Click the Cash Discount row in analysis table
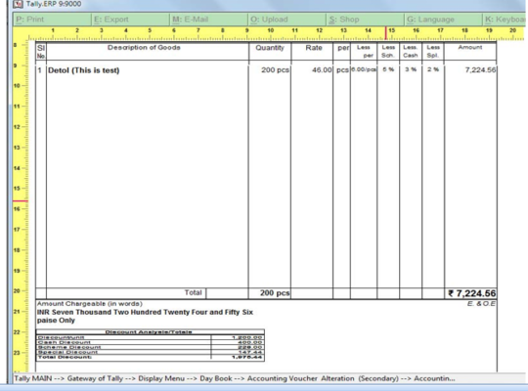This screenshot has height=391, width=528. (x=150, y=342)
